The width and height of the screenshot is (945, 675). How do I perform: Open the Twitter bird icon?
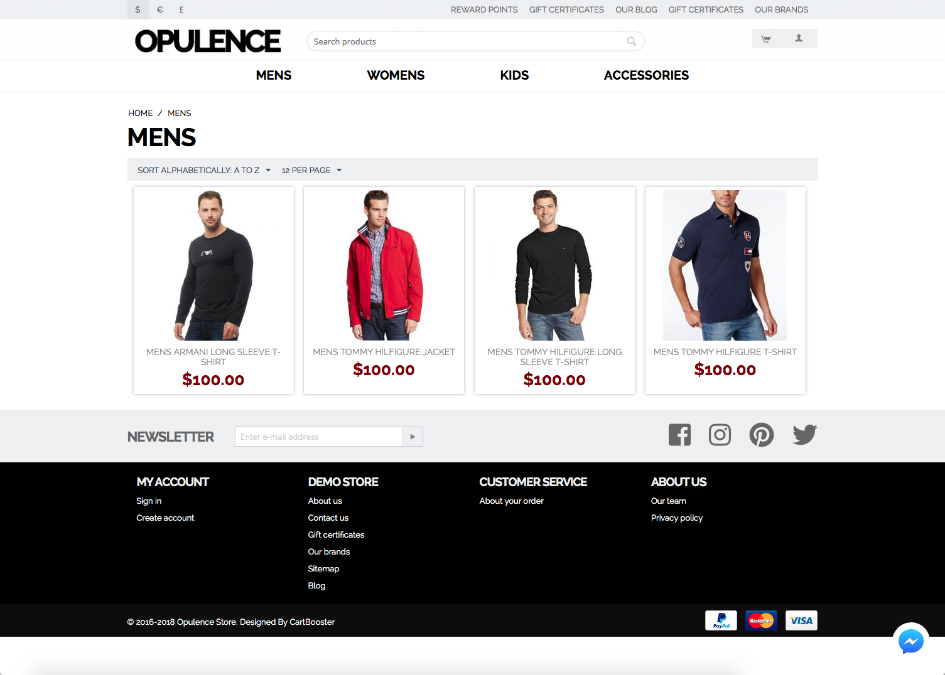[804, 435]
